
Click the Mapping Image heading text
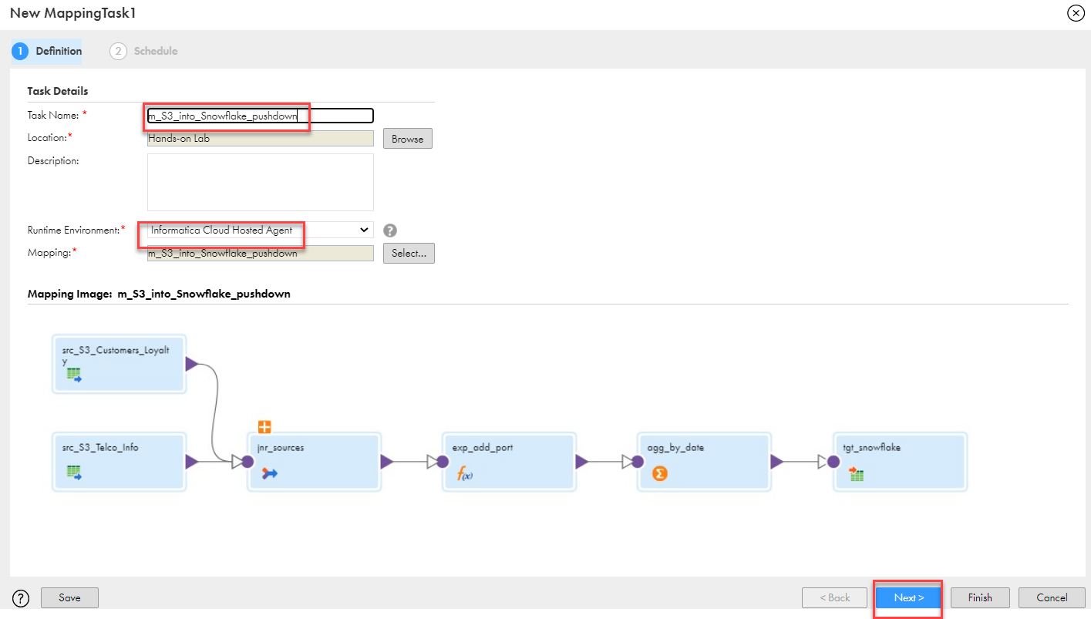(159, 294)
